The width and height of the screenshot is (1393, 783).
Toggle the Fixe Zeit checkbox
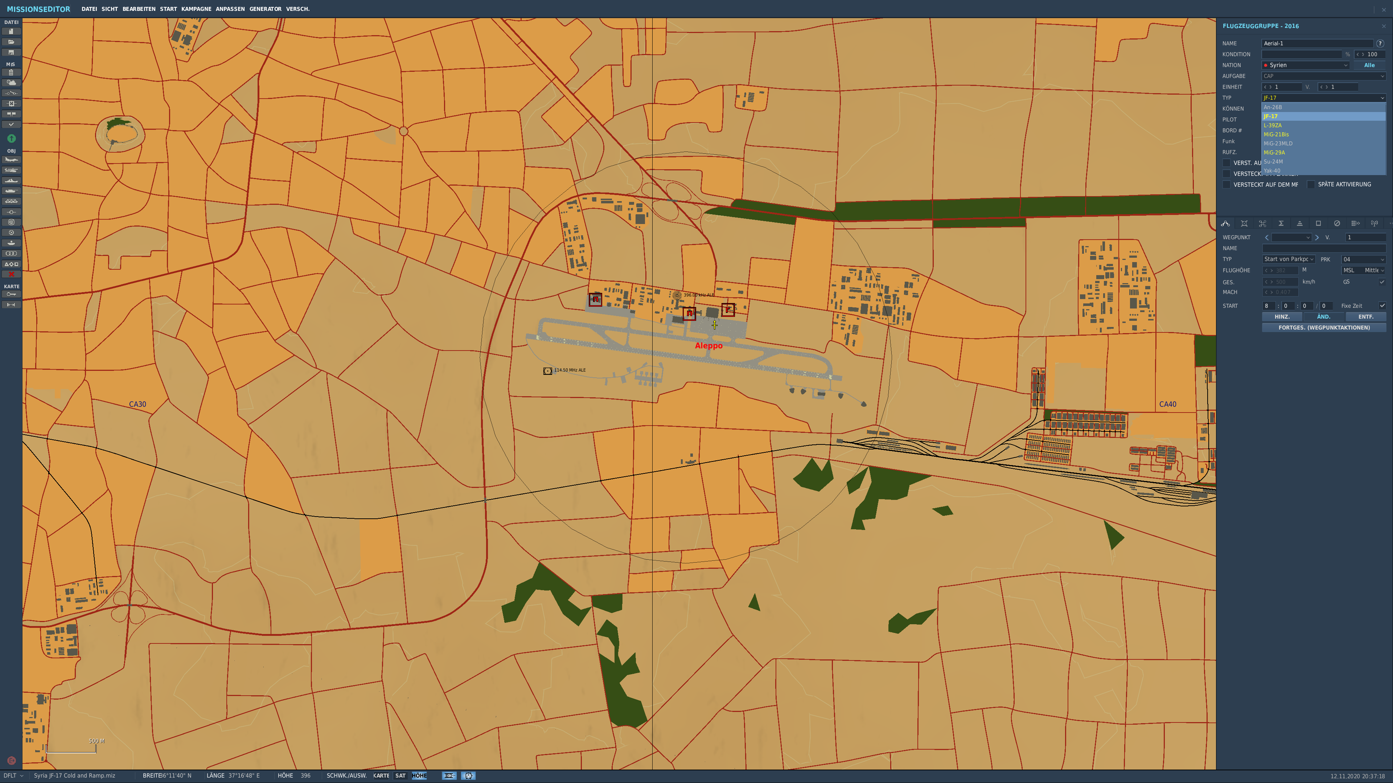click(1382, 306)
